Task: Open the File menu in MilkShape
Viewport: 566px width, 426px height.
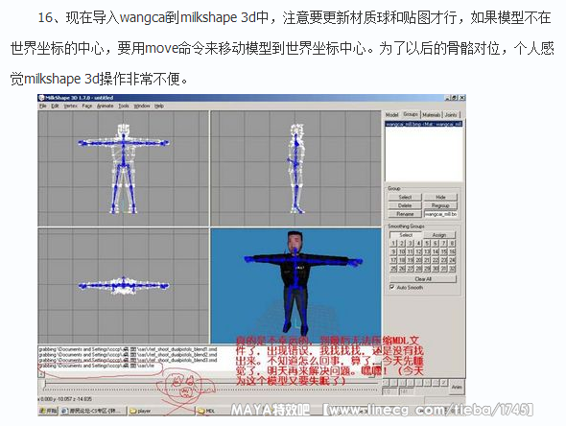Action: (43, 106)
